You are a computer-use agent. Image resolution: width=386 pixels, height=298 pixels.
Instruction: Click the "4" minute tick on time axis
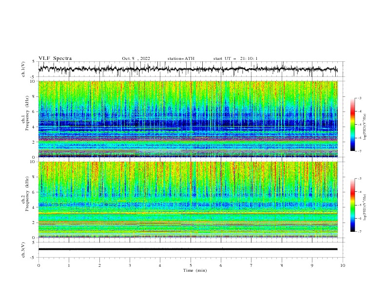pyautogui.click(x=160, y=265)
